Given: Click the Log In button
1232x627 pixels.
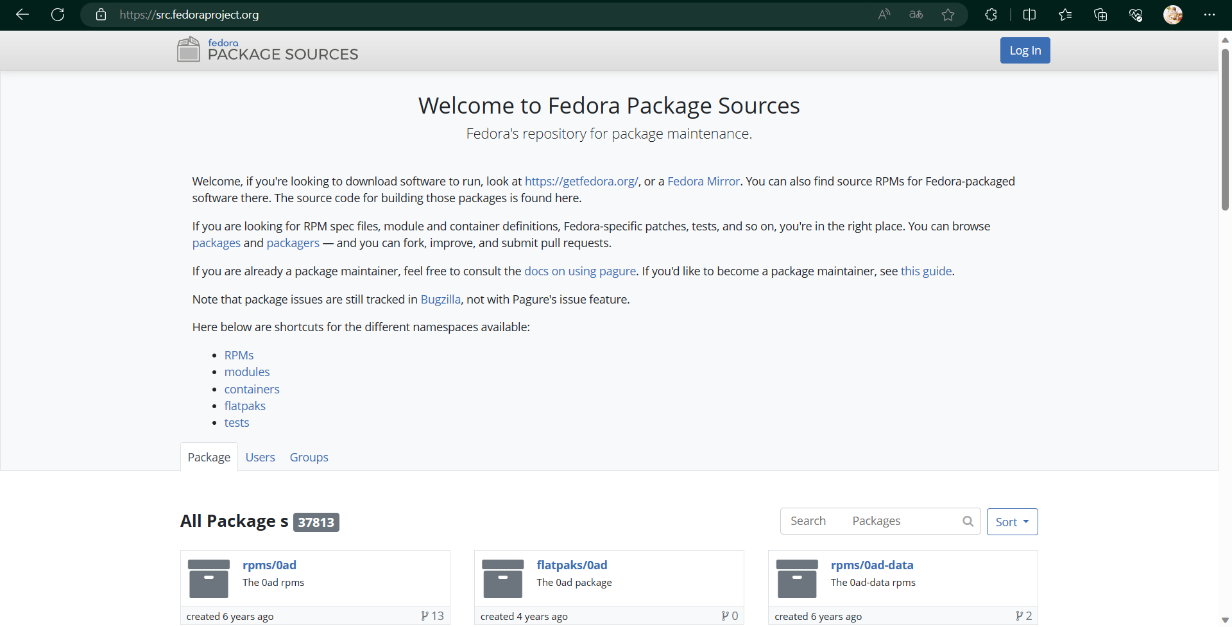Looking at the screenshot, I should coord(1025,51).
